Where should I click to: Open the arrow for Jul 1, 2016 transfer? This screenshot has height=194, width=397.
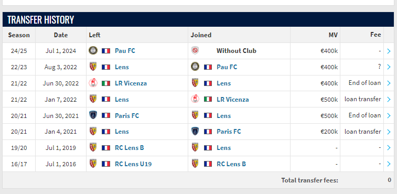389,164
